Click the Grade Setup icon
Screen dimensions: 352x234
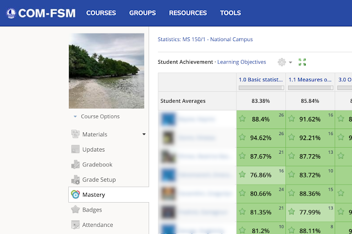click(75, 180)
